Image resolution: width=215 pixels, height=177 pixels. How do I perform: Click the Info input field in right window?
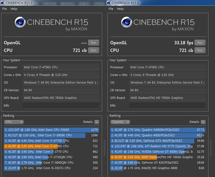click(167, 106)
